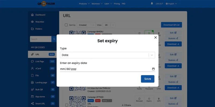Click the MY QR CODES heading

[38, 47]
